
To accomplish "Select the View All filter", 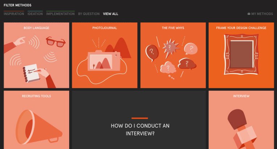I will 111,14.
